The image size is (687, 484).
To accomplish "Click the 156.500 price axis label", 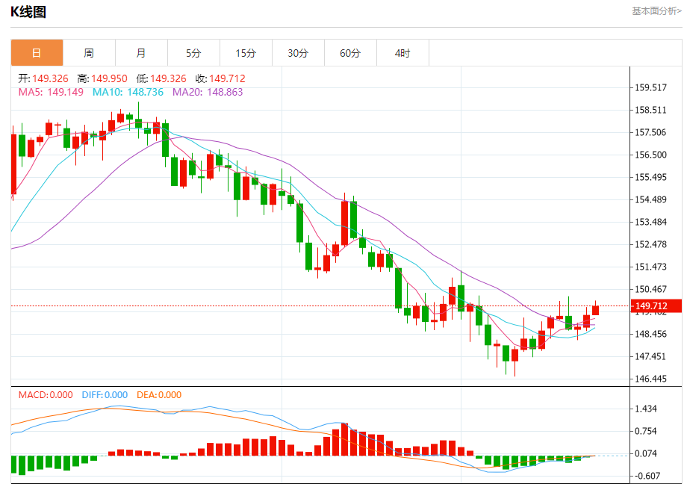I will [650, 155].
